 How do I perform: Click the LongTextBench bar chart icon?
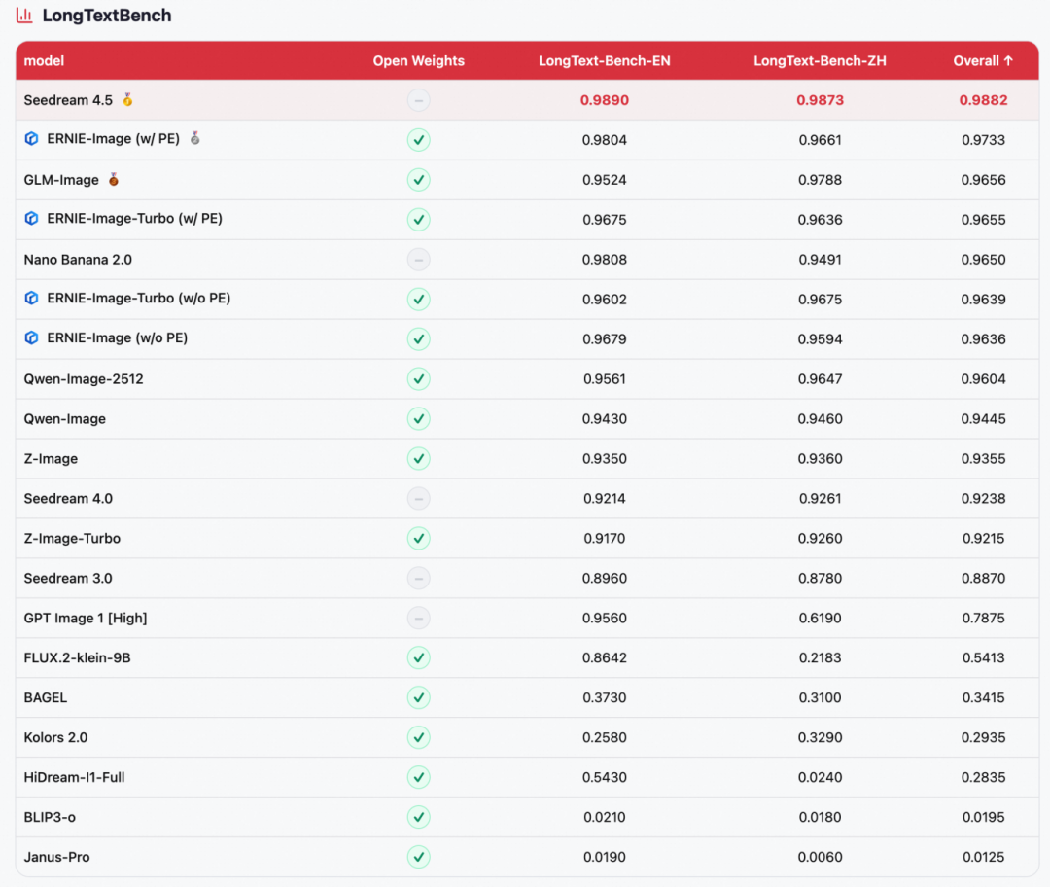click(x=24, y=16)
